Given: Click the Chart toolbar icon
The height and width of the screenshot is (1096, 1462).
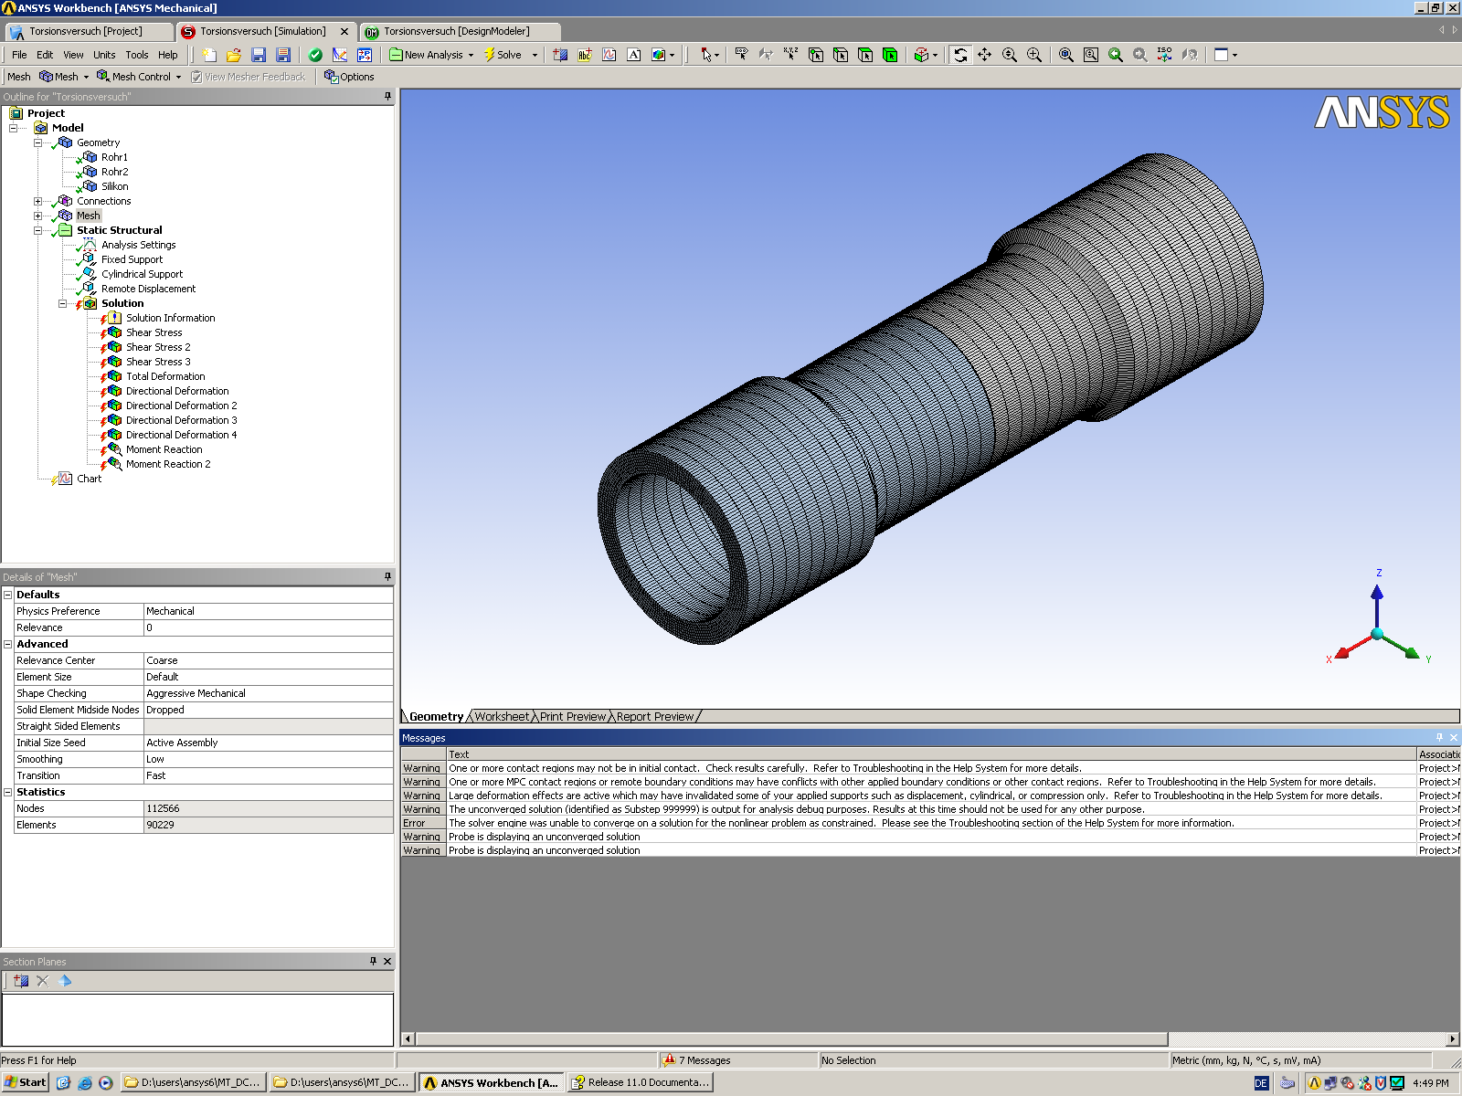Looking at the screenshot, I should coord(609,55).
